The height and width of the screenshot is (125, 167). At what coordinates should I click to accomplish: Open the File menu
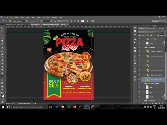click(x=7, y=17)
